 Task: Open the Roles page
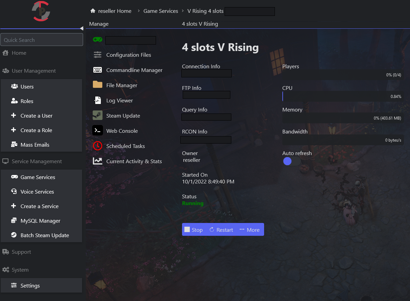point(27,101)
